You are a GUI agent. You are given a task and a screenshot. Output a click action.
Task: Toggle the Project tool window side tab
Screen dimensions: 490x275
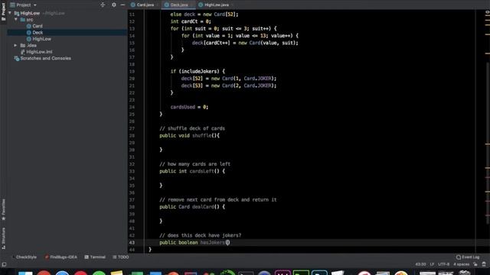pyautogui.click(x=3, y=12)
